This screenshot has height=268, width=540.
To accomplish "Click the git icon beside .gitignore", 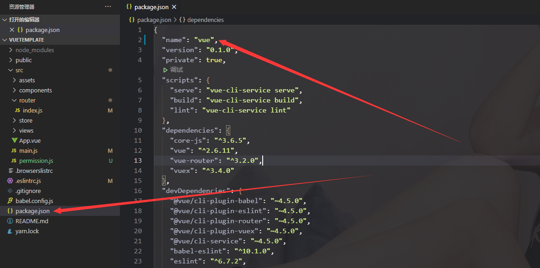I will point(10,191).
